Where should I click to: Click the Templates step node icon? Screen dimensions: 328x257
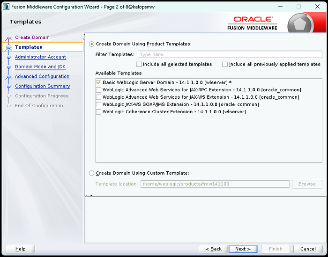click(x=8, y=47)
